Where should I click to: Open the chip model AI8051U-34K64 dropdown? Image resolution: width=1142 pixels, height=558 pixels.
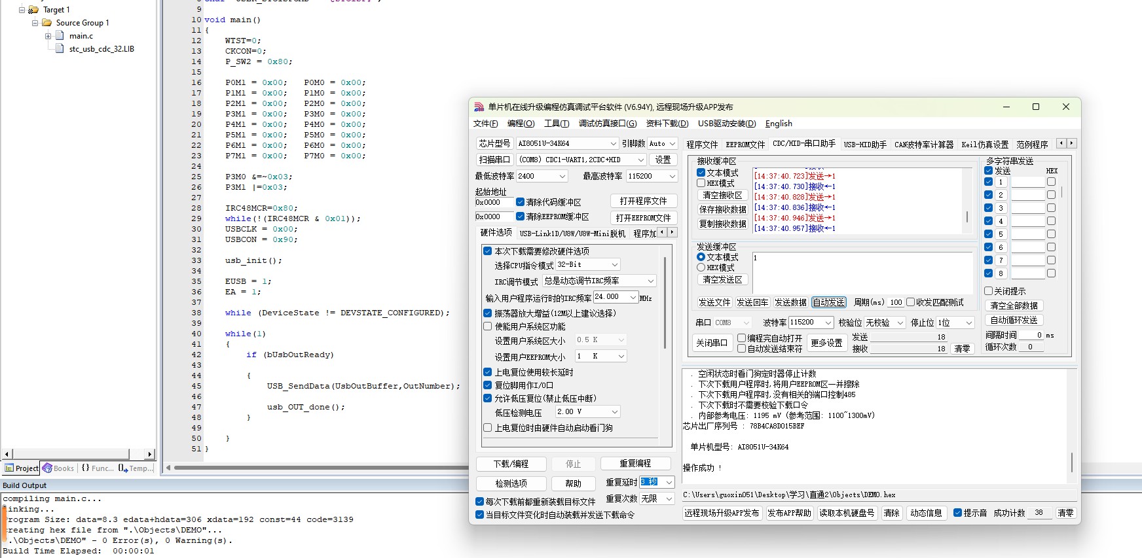pos(614,143)
